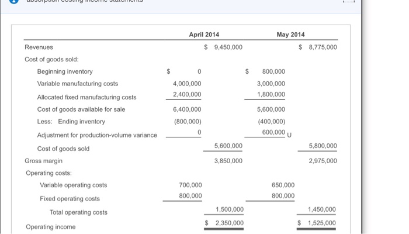Click the "Operating income" label

(51, 227)
